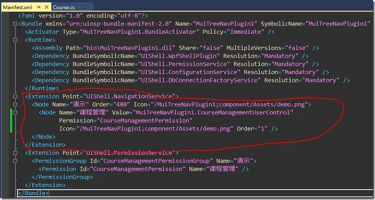The image size is (375, 200).
Task: Click "UIShell.WpfShellPlugin" dependency value
Action: (179, 56)
